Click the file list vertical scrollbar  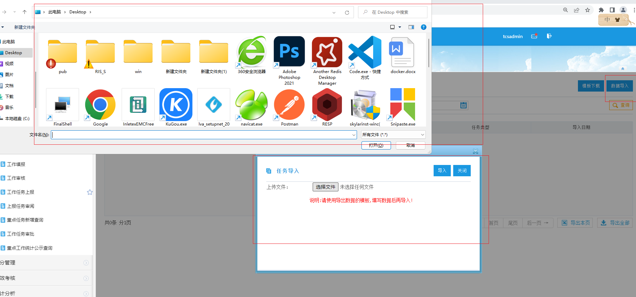pos(428,53)
